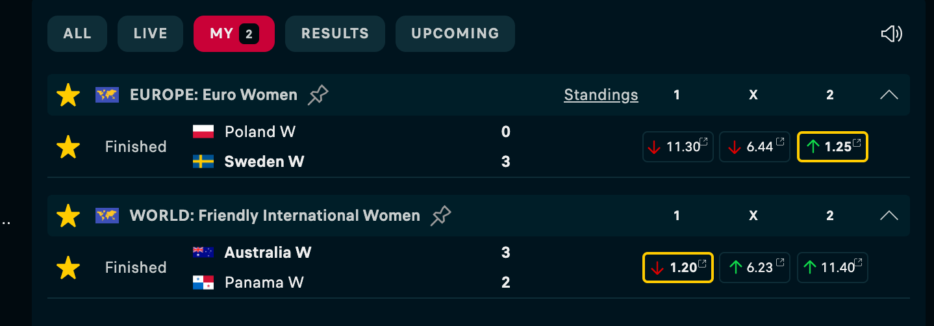Open the RESULTS tab

tap(334, 34)
